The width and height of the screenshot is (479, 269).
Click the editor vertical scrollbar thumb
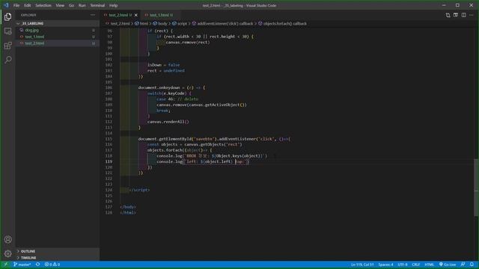(476, 188)
